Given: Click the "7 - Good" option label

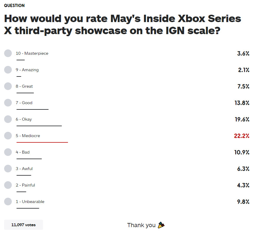Looking at the screenshot, I should point(24,103).
